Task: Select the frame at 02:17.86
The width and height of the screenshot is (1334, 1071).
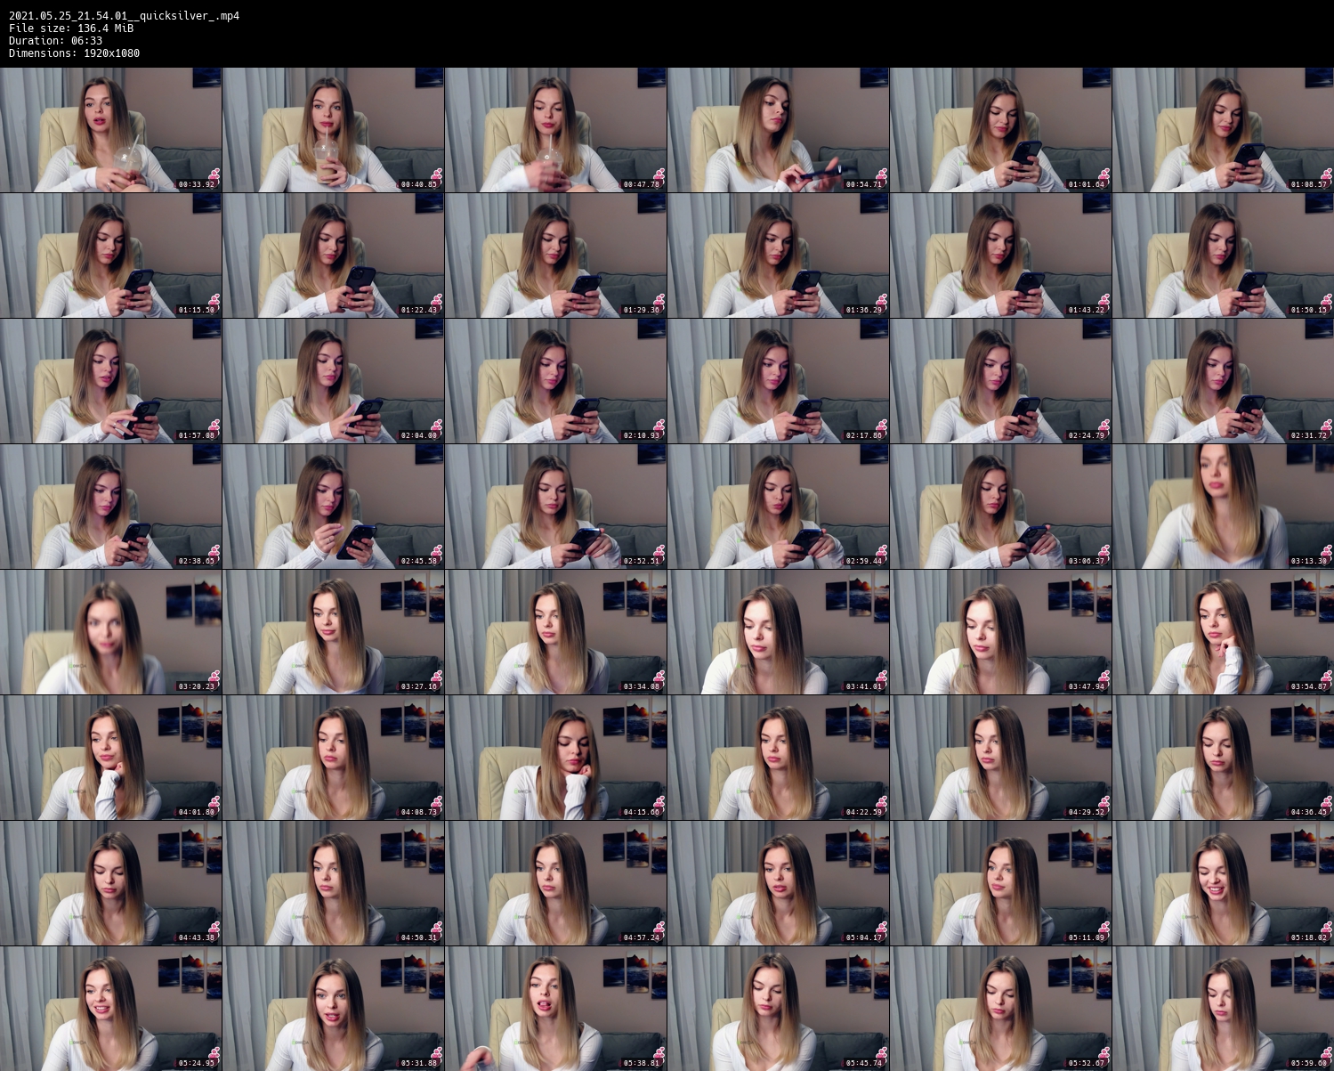Action: coord(778,381)
